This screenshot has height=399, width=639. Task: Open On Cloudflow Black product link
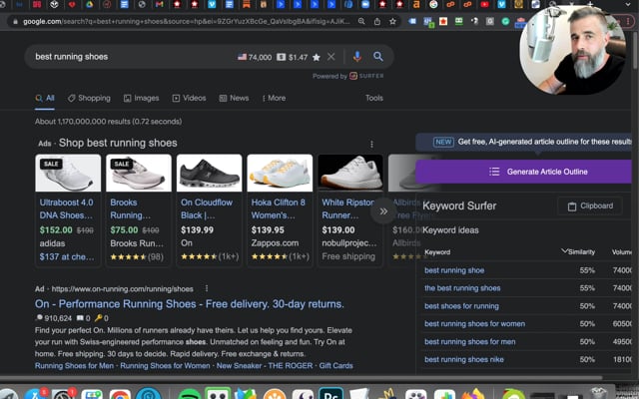coord(207,208)
